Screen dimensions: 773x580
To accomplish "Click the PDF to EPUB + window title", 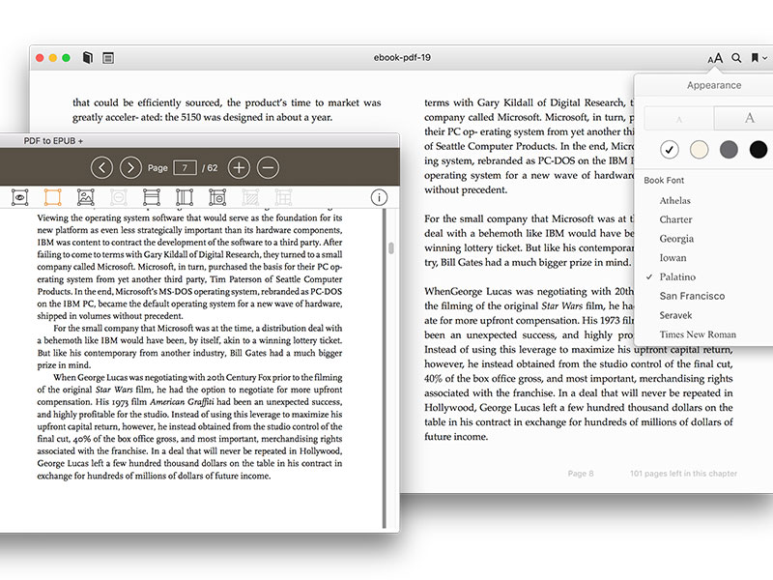I will click(x=53, y=141).
